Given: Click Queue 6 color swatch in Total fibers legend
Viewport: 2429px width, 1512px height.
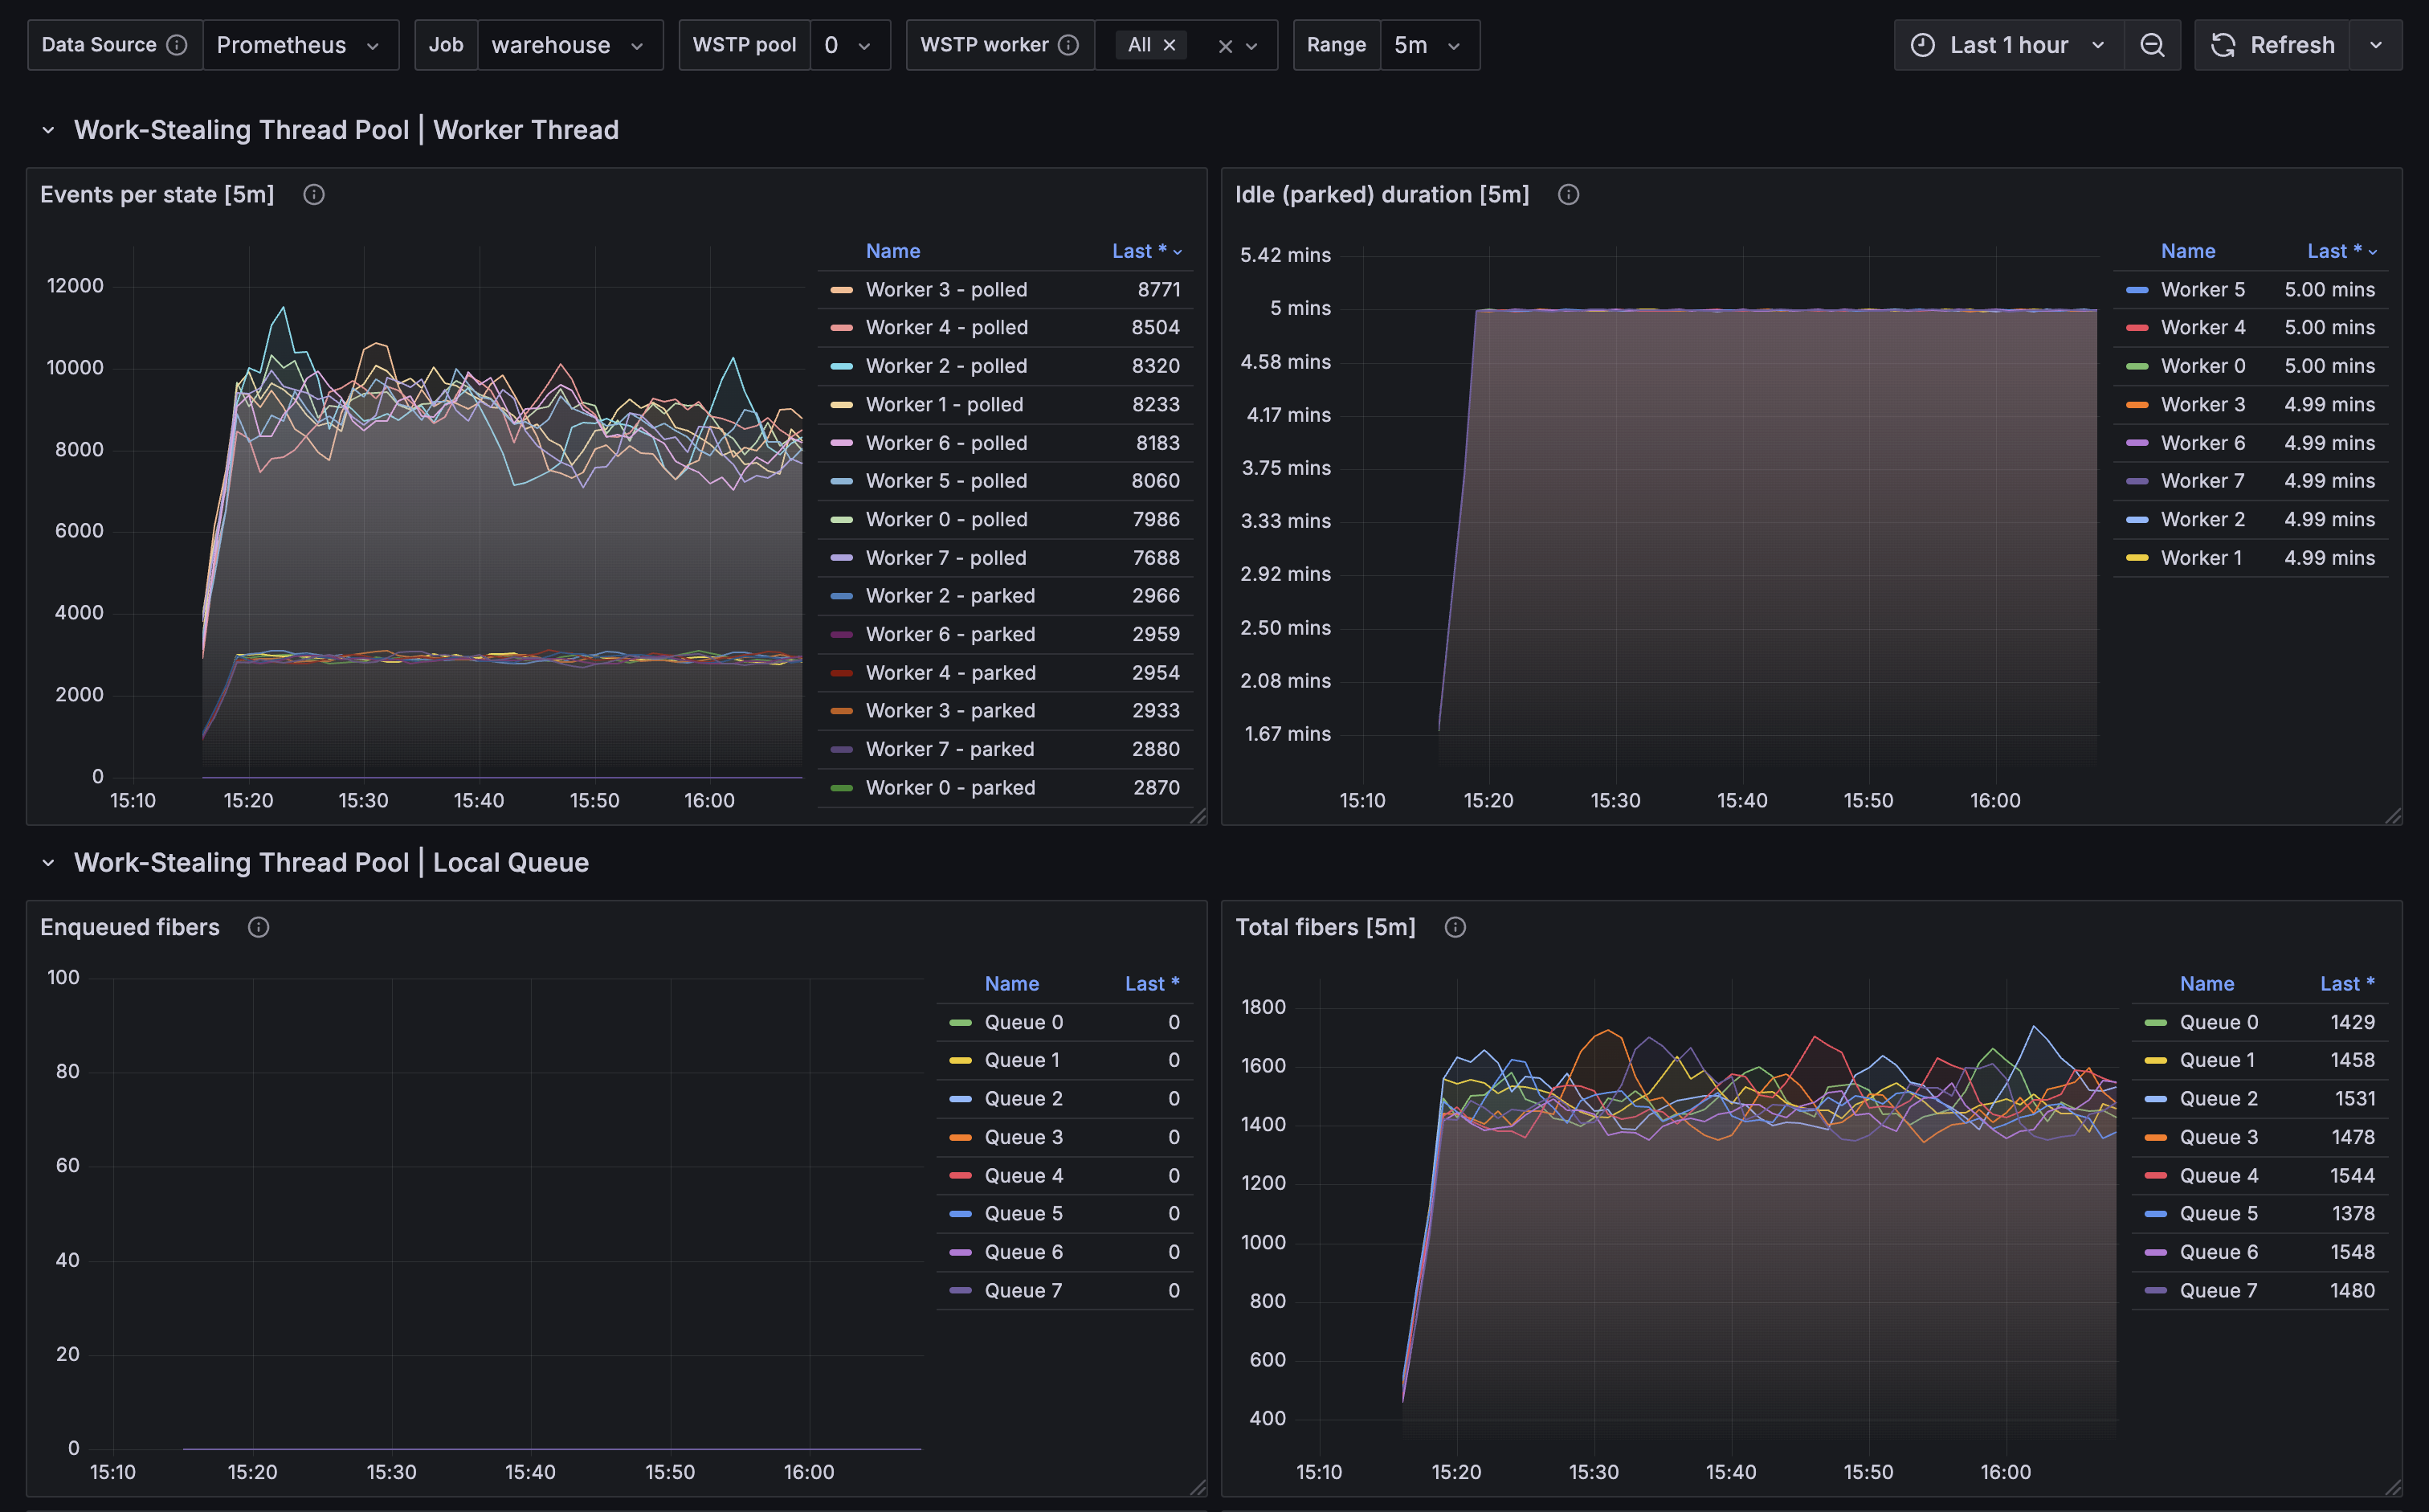Looking at the screenshot, I should coord(2155,1252).
